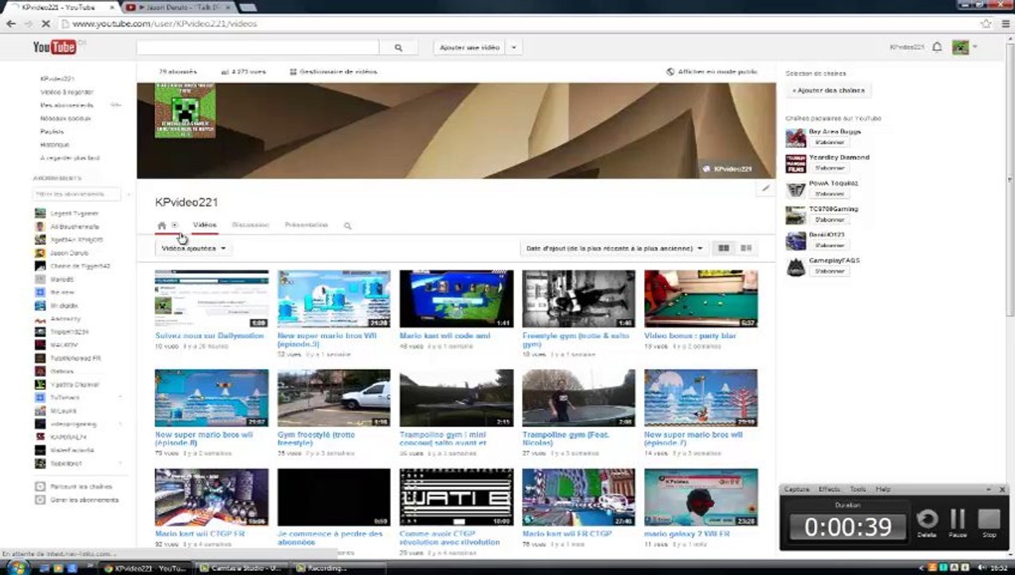Open "Mario kart wii code ami" thumbnail
The image size is (1015, 575).
456,299
